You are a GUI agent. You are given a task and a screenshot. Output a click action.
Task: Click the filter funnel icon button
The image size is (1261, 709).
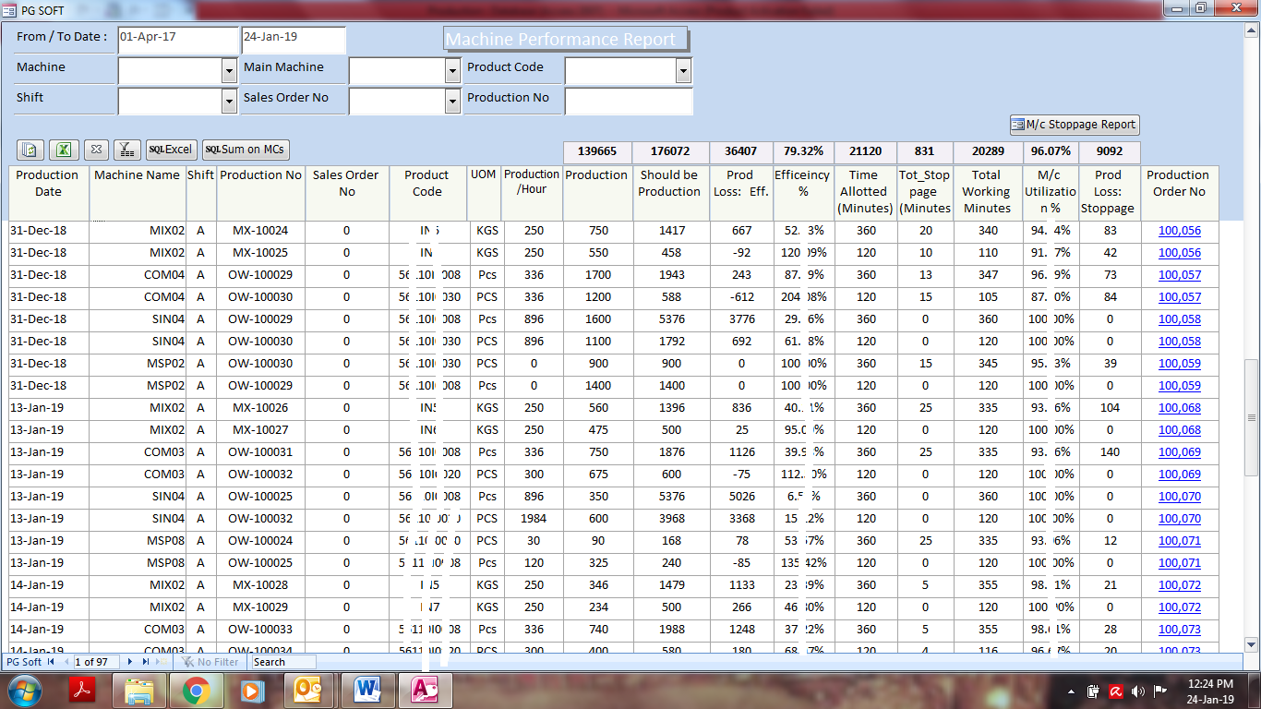[x=127, y=150]
